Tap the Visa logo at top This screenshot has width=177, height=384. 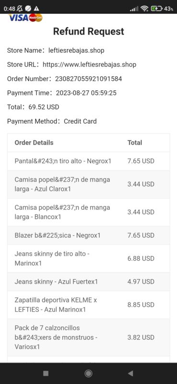click(18, 18)
